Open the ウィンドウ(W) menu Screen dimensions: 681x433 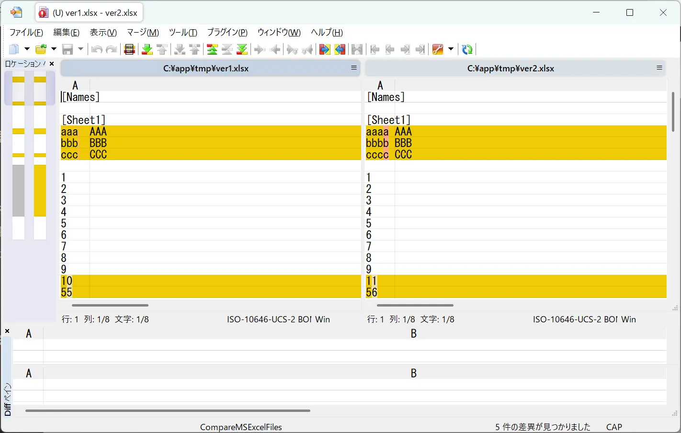(279, 33)
